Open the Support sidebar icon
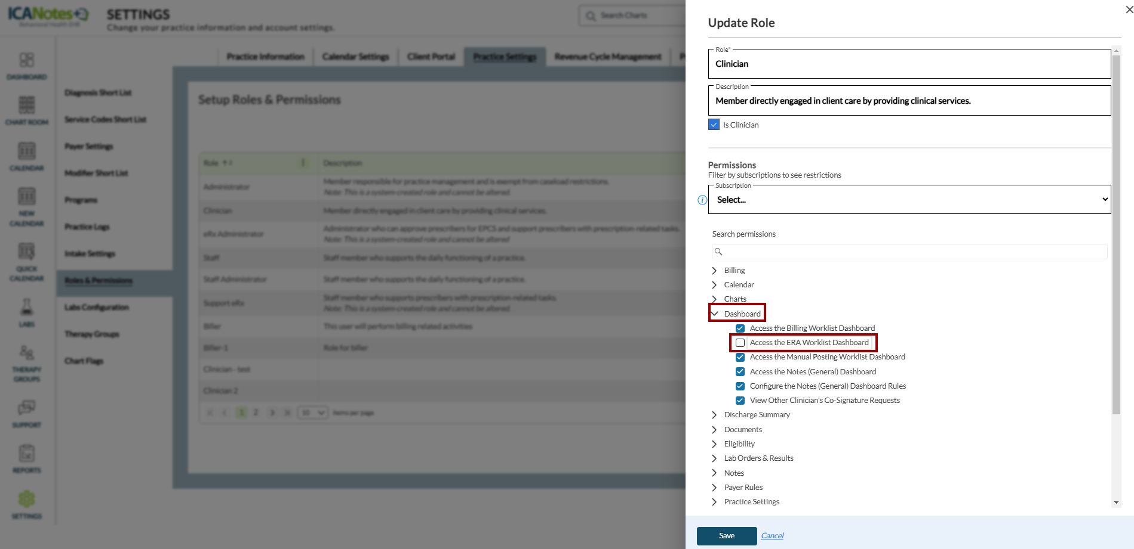Image resolution: width=1134 pixels, height=549 pixels. click(x=27, y=408)
